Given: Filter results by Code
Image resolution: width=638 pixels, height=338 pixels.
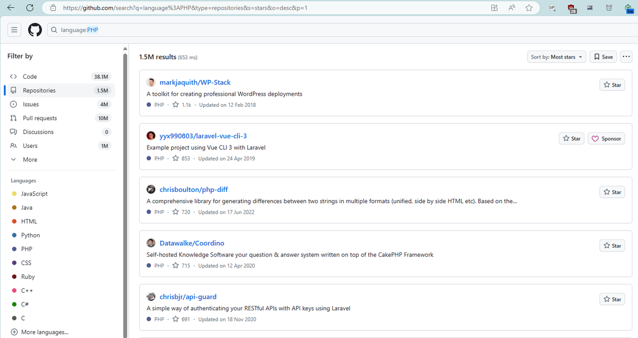Looking at the screenshot, I should (x=60, y=77).
